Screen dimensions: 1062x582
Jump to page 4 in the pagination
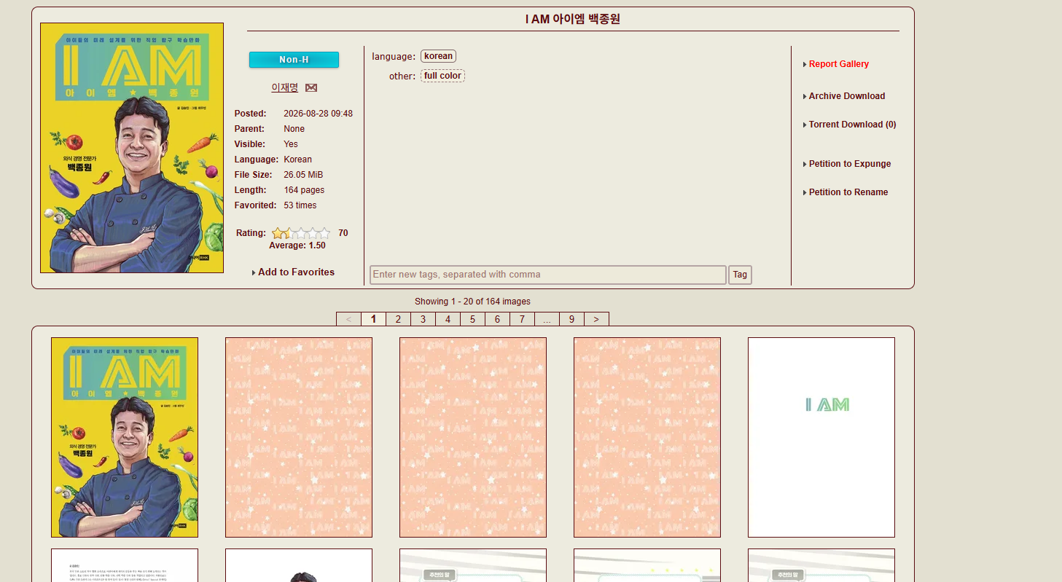(x=448, y=319)
